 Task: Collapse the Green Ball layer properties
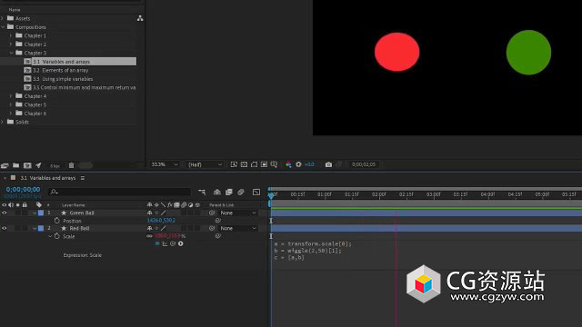tap(35, 213)
